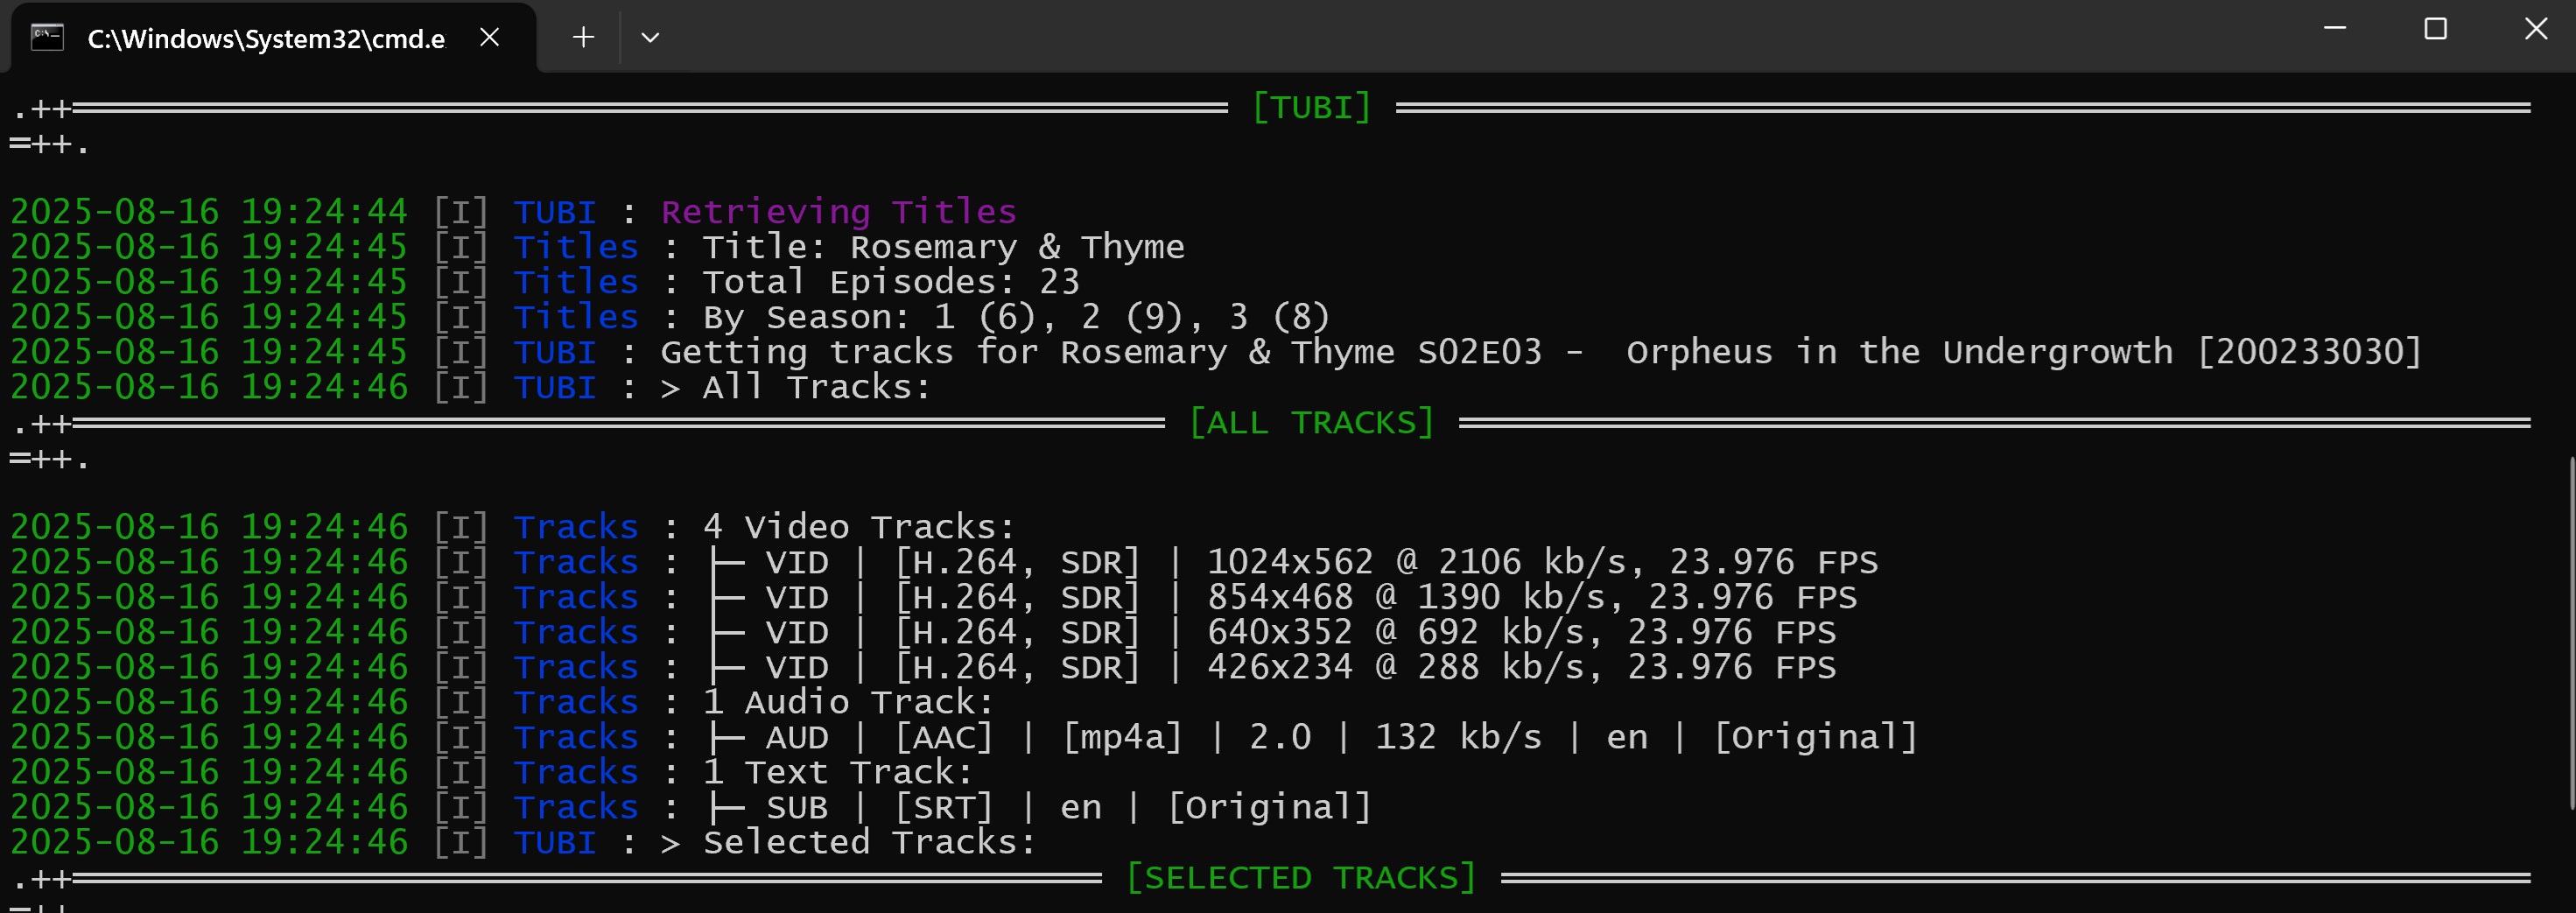2576x913 pixels.
Task: Click the [SELECTED TRACKS] section header
Action: 1301,877
